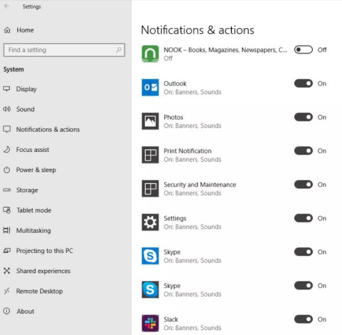Screen dimensions: 342x335
Task: Turn off Outlook notifications toggle
Action: (x=303, y=83)
